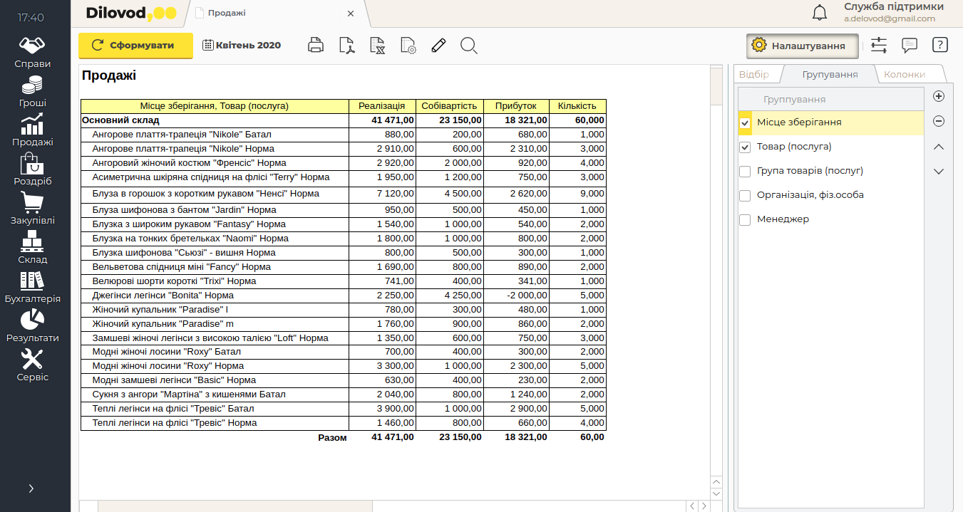Click horizontal scroll right arrow
963x512 pixels.
click(x=704, y=506)
